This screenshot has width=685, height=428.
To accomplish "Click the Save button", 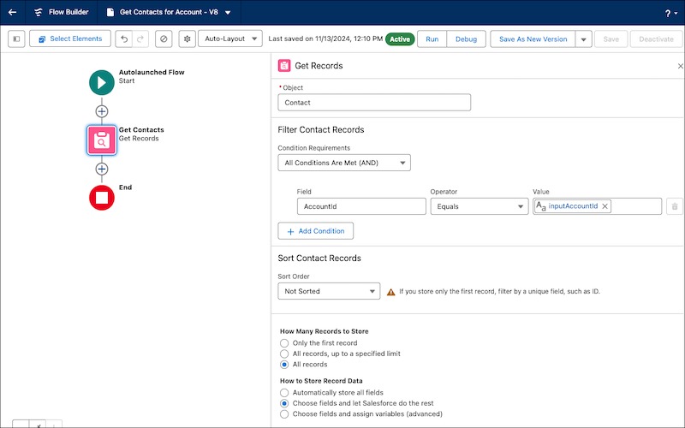I will pyautogui.click(x=611, y=39).
